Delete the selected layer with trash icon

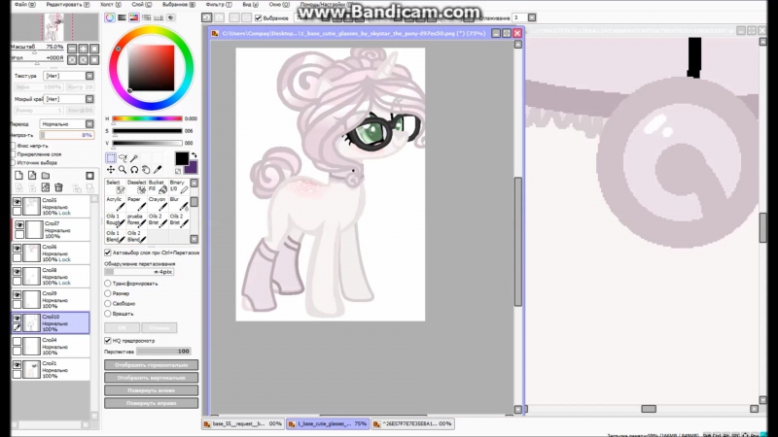pyautogui.click(x=58, y=187)
